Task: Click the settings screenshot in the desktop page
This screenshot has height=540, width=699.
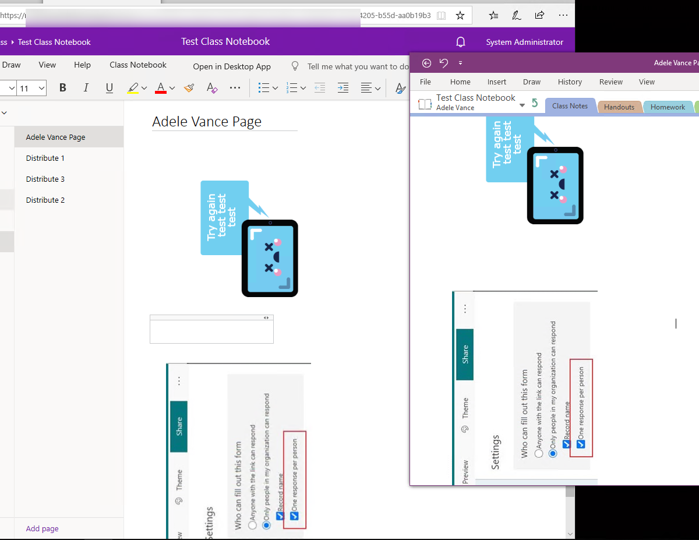Action: (x=524, y=387)
